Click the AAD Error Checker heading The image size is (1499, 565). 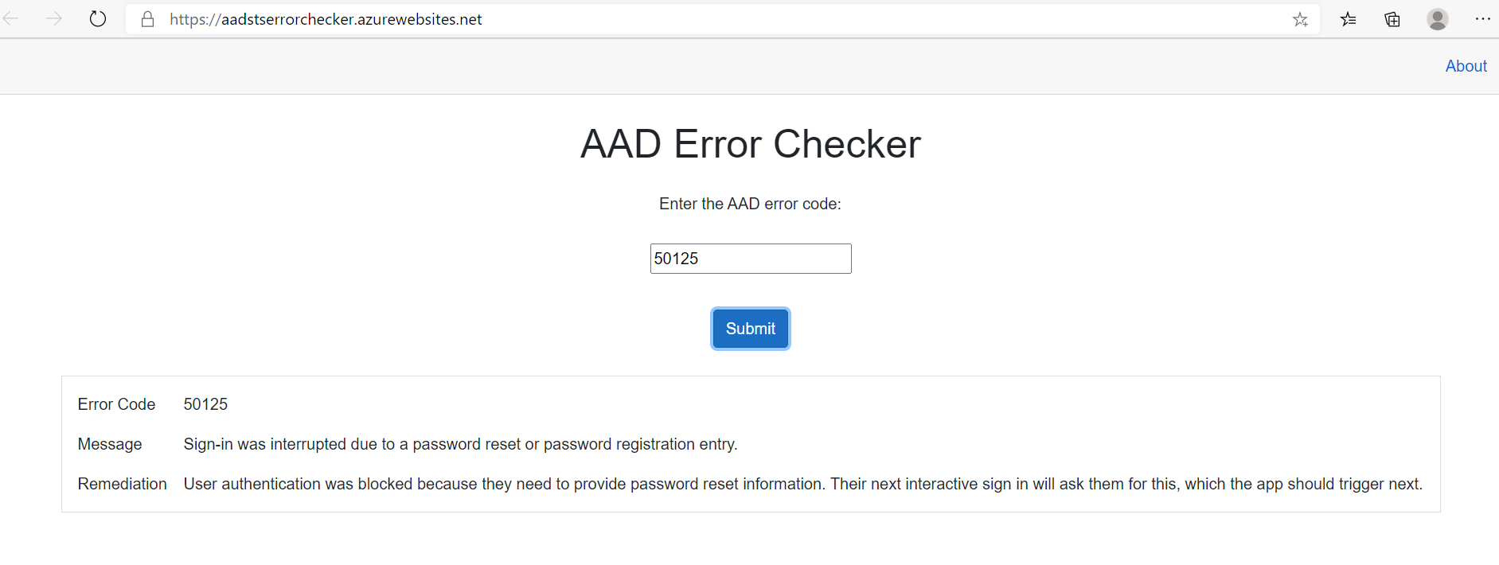(x=750, y=144)
